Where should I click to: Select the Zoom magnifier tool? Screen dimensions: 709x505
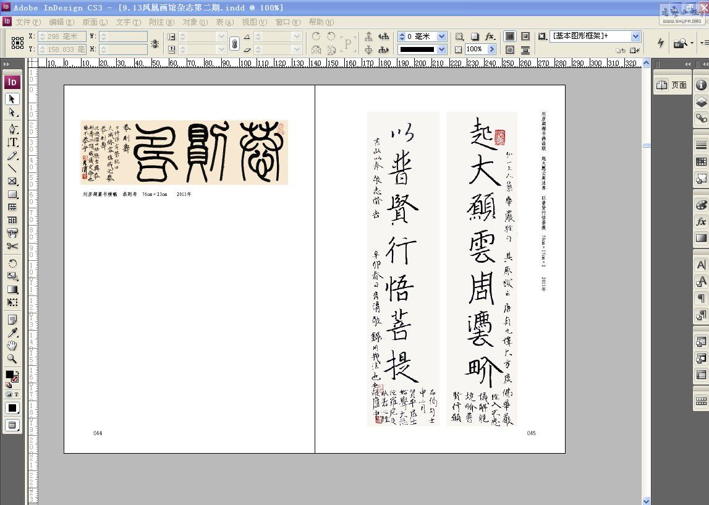(x=12, y=359)
